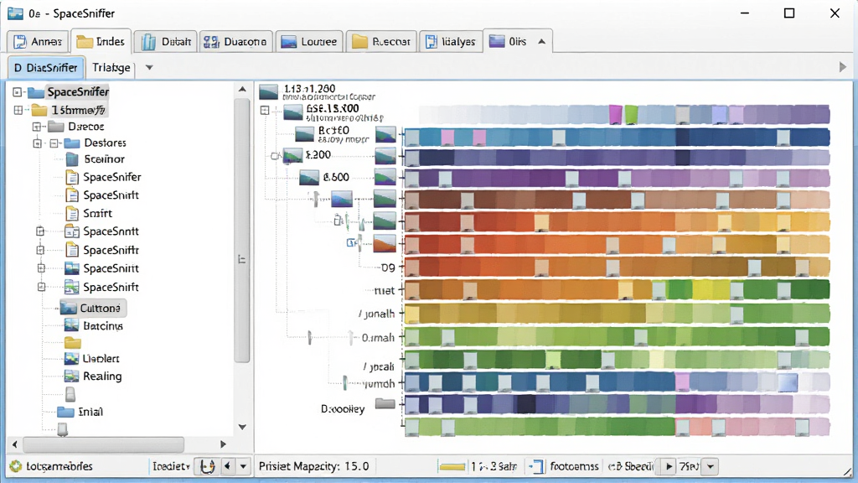
Task: Click the 1.13.01.260 drive thumbnail
Action: click(269, 92)
